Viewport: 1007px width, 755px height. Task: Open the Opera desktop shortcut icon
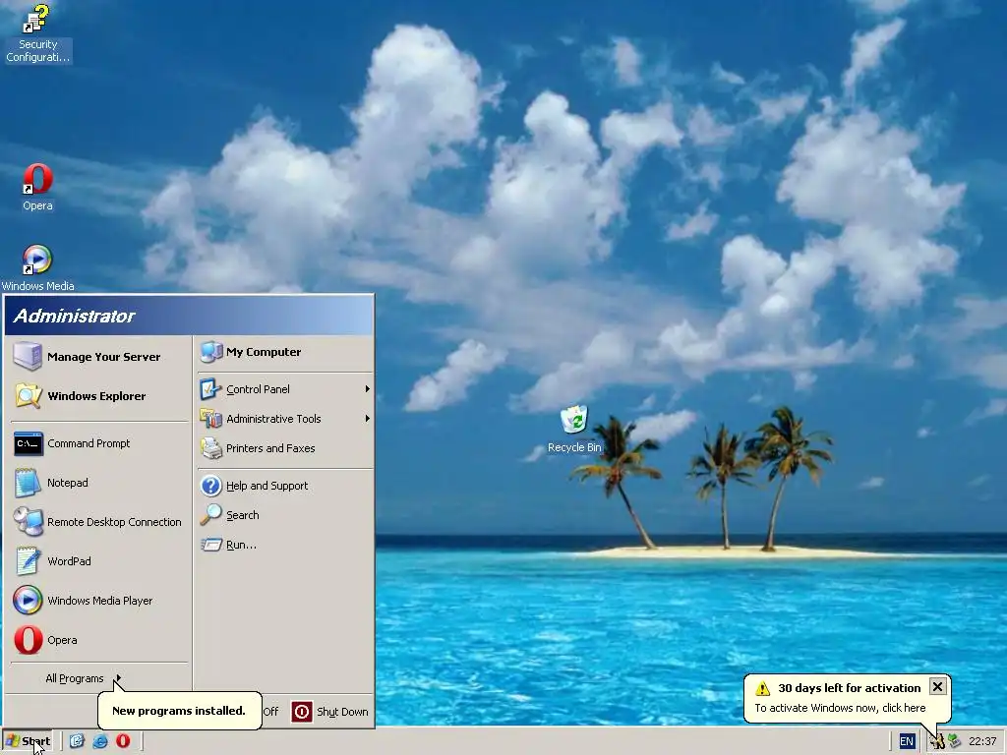point(37,179)
